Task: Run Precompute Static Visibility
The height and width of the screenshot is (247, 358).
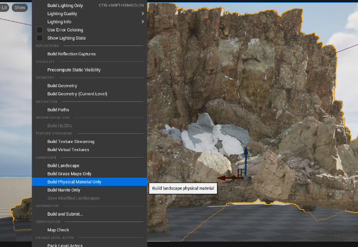Action: [74, 70]
